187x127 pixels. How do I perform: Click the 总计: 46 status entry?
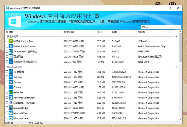9,123
